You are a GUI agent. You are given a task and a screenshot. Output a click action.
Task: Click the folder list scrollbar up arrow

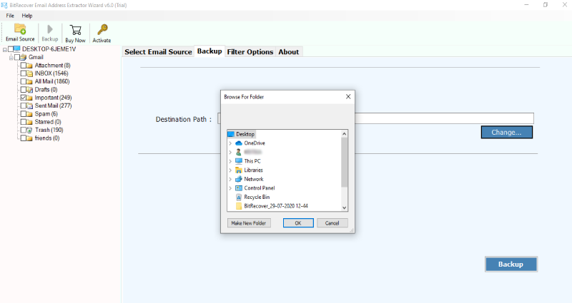[x=344, y=134]
